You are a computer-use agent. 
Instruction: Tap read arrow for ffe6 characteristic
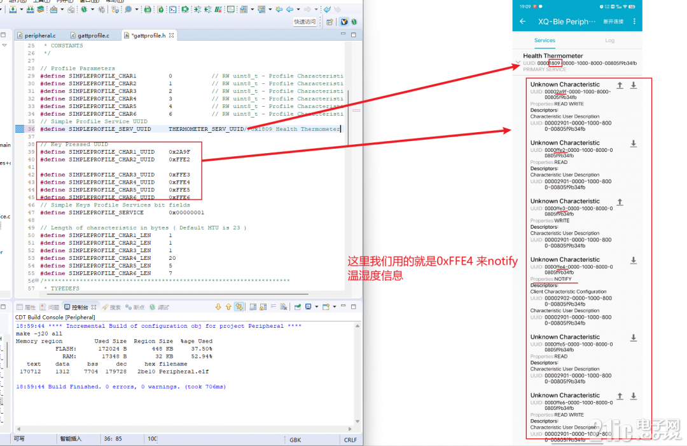[x=634, y=396]
